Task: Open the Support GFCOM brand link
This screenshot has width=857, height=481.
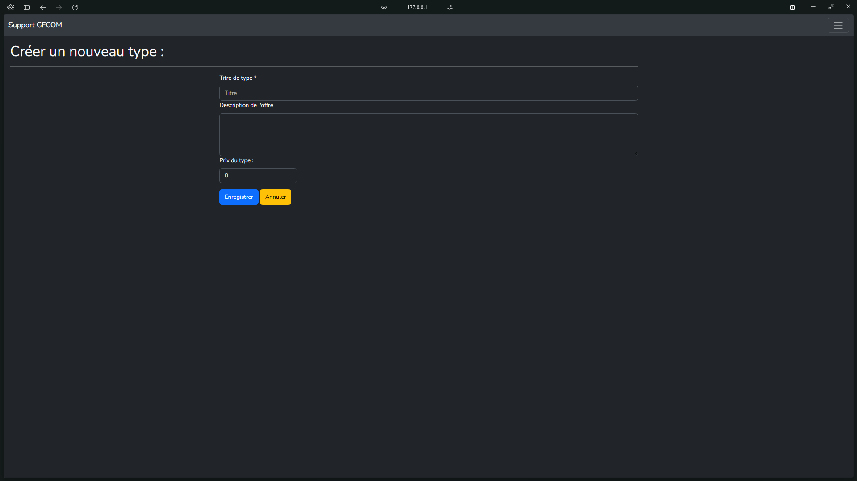Action: point(35,25)
